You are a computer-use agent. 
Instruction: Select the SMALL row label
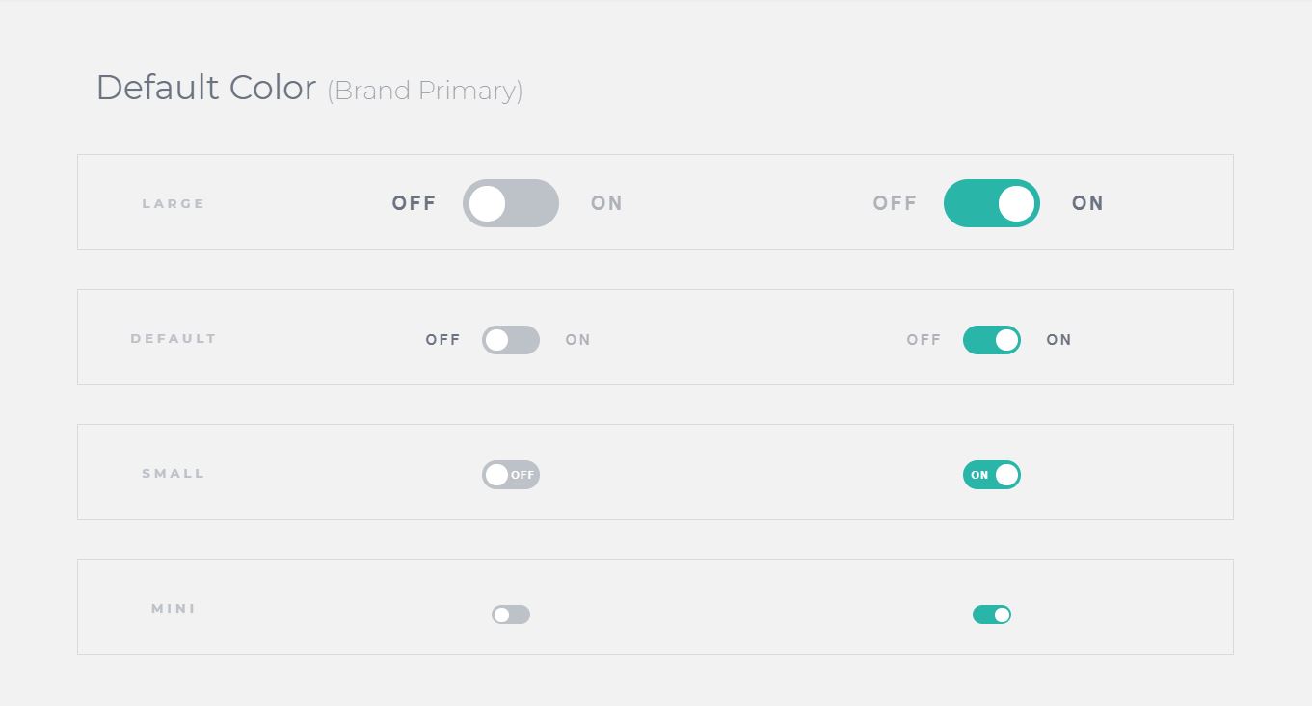(173, 473)
